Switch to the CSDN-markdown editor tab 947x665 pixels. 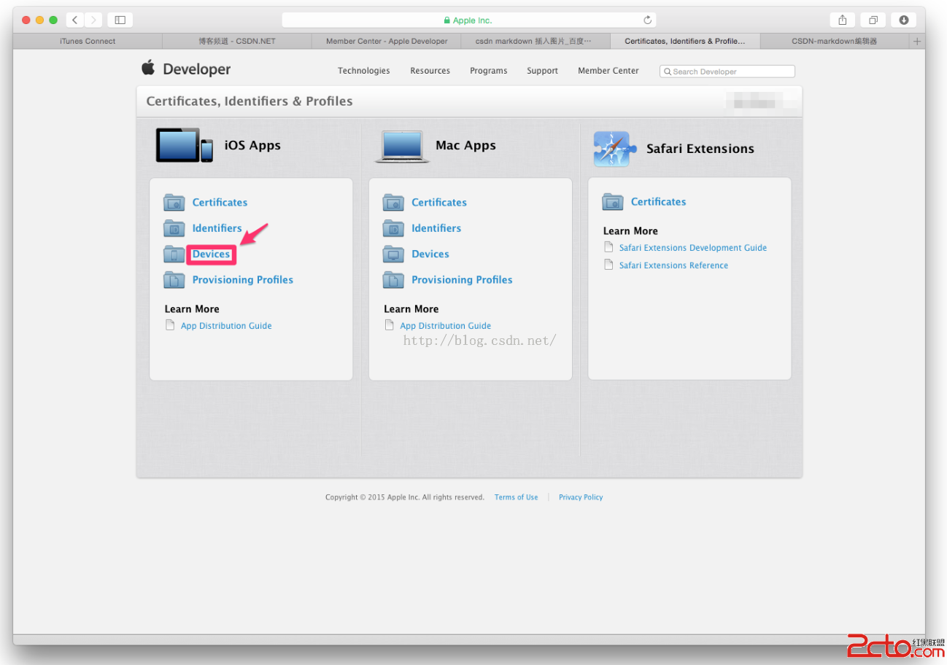pyautogui.click(x=834, y=42)
